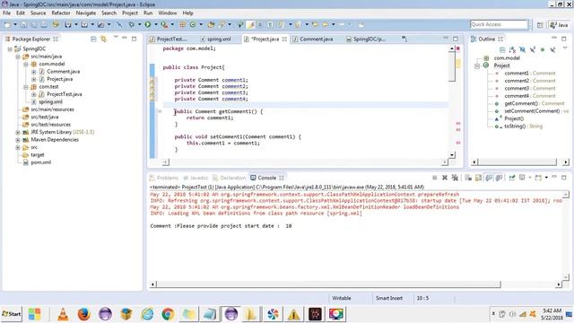Expand the JRE System Library node
This screenshot has width=574, height=323.
pyautogui.click(x=18, y=132)
